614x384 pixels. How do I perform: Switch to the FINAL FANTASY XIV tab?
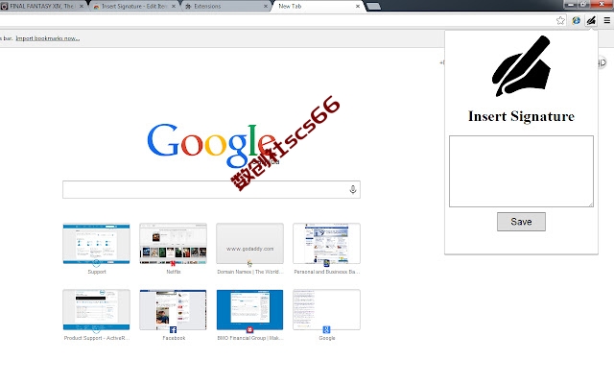coord(42,7)
